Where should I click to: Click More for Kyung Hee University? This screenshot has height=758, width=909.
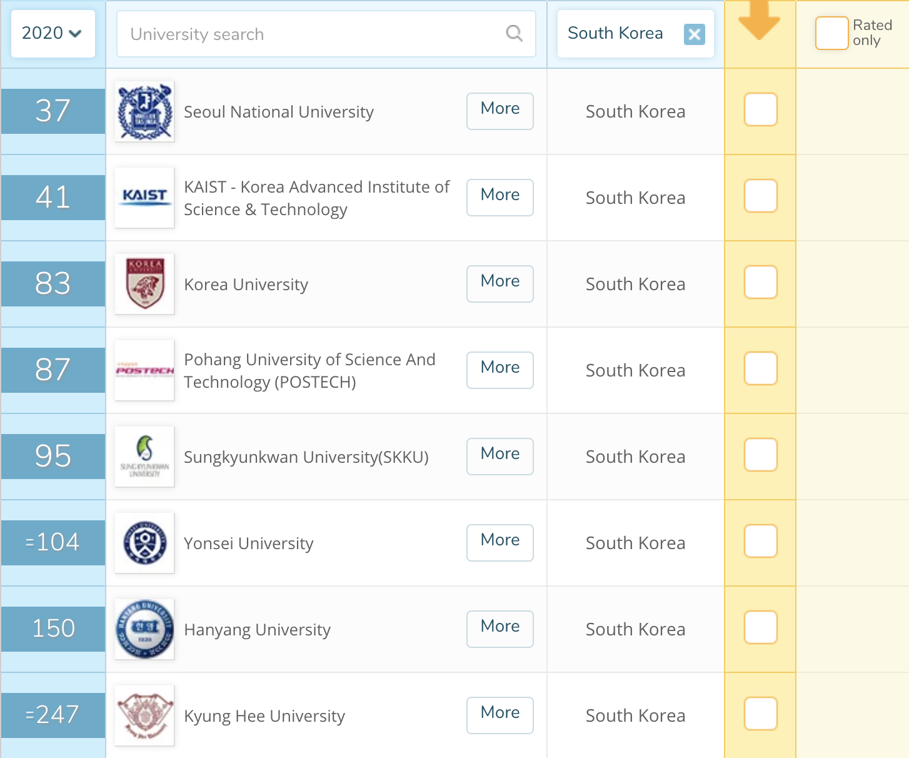[x=500, y=715]
